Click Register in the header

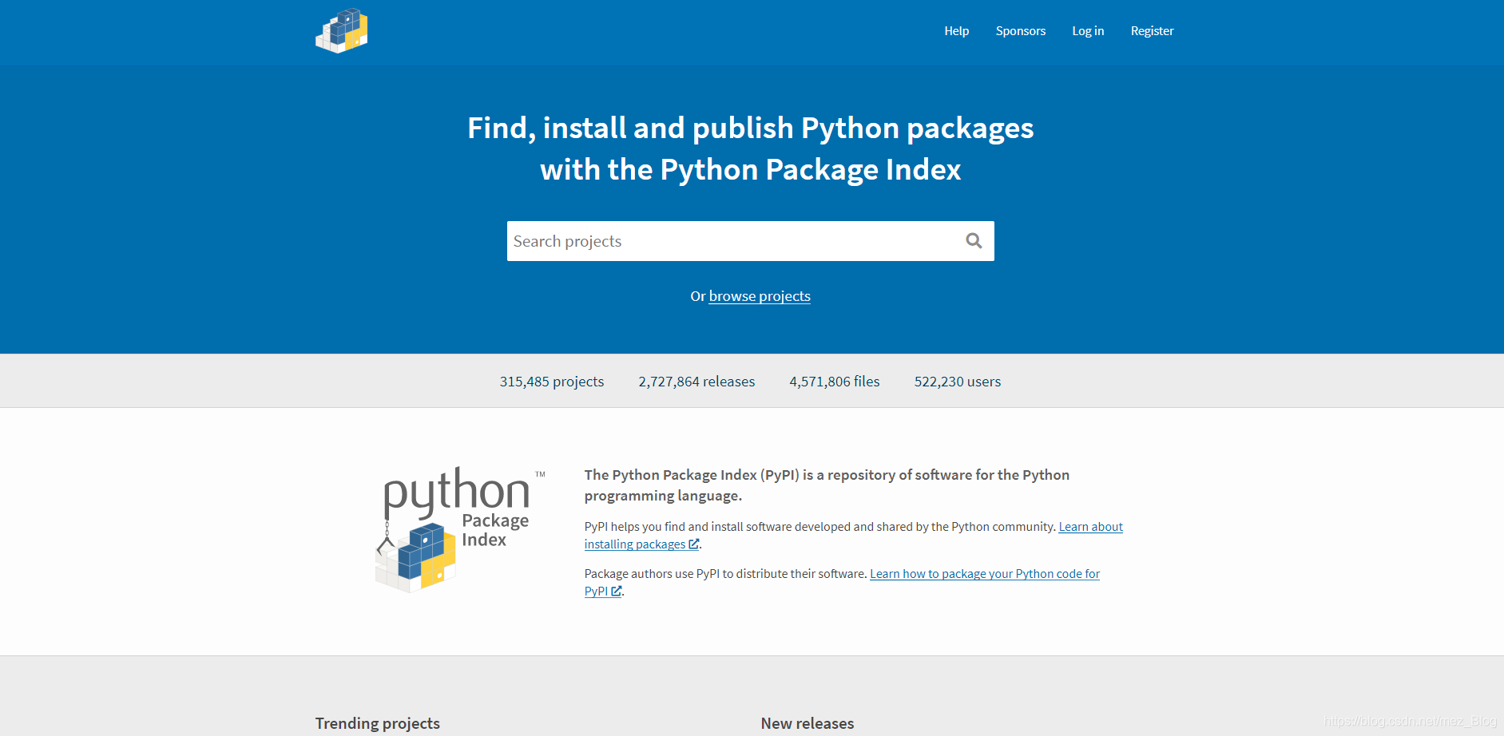tap(1152, 31)
